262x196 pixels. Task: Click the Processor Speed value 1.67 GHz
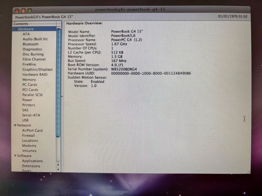[x=119, y=44]
